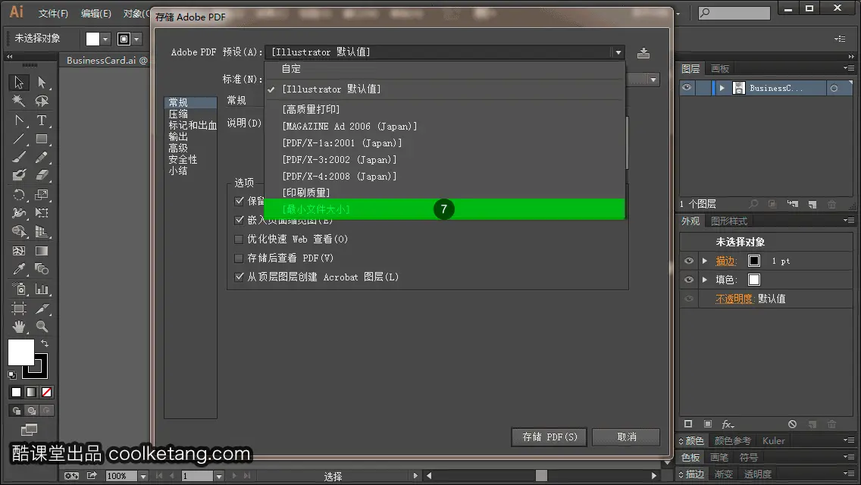Screen dimensions: 861x485
Task: Toggle visibility of 填色 appearance row
Action: (689, 280)
